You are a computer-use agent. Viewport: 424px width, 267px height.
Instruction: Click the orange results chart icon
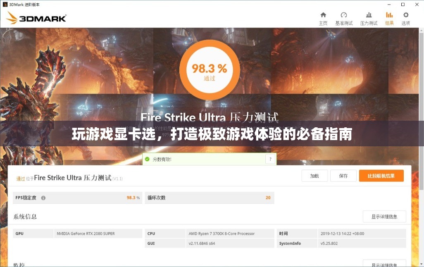pos(389,15)
